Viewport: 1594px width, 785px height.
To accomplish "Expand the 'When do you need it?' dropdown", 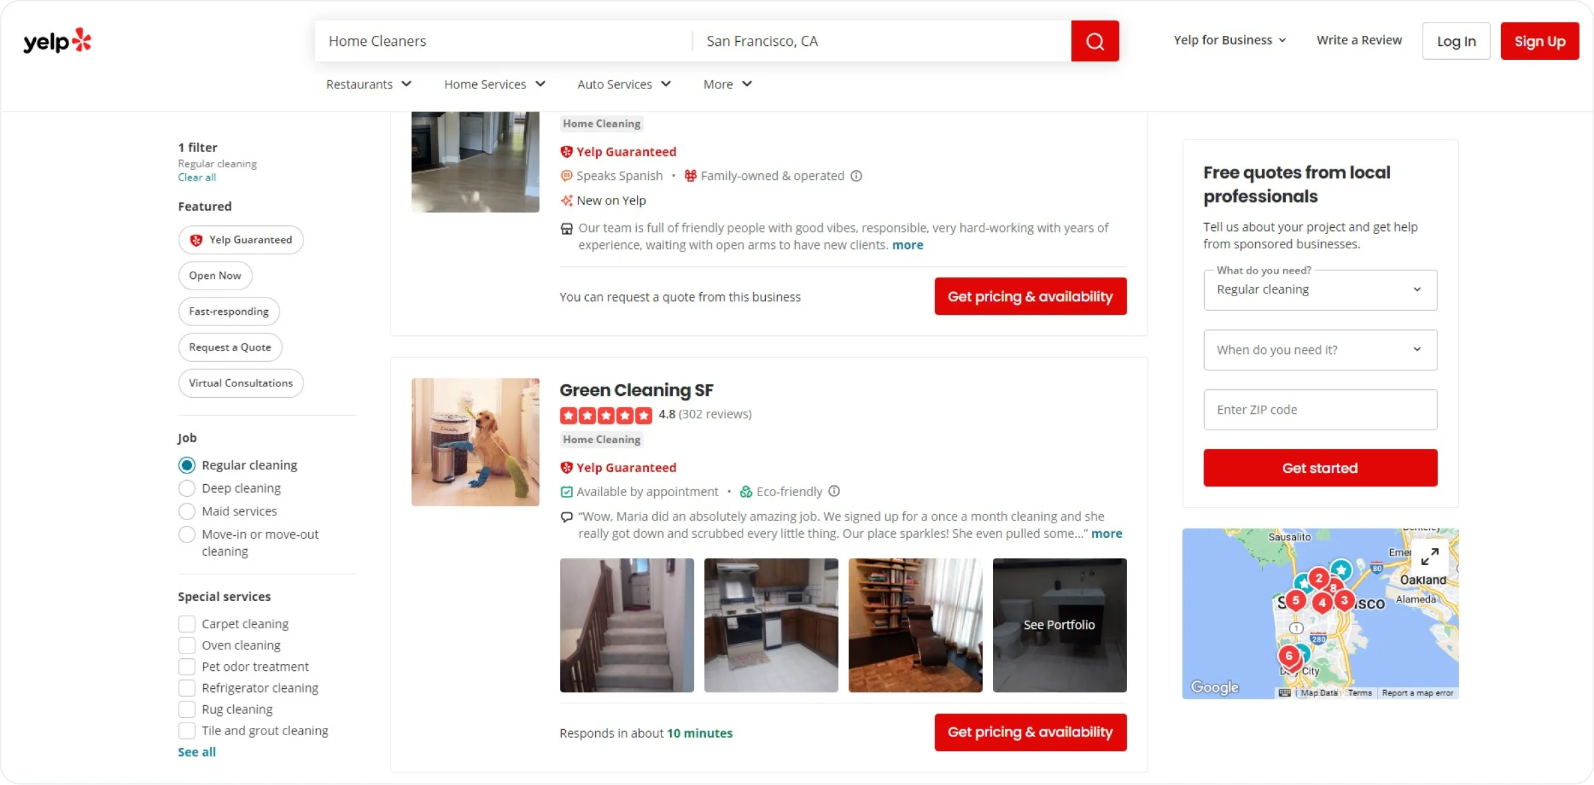I will point(1320,350).
